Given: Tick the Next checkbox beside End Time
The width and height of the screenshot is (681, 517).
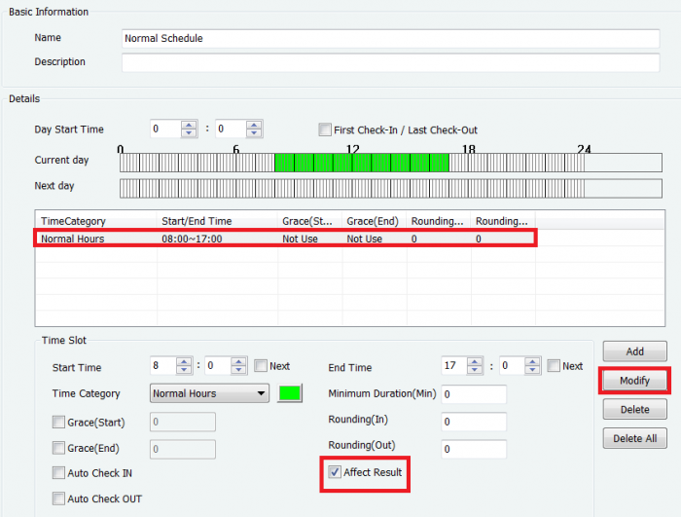Looking at the screenshot, I should click(553, 366).
